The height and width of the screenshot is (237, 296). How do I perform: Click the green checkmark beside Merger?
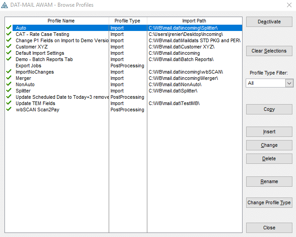pos(9,78)
